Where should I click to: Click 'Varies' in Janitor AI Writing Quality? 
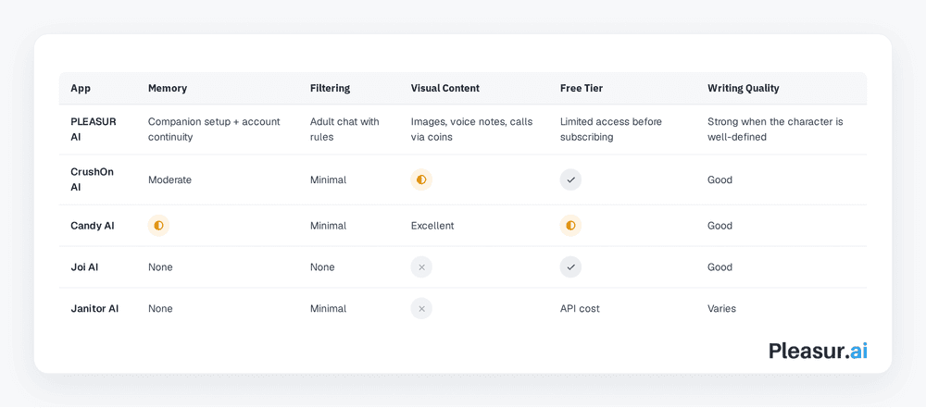[x=721, y=308]
